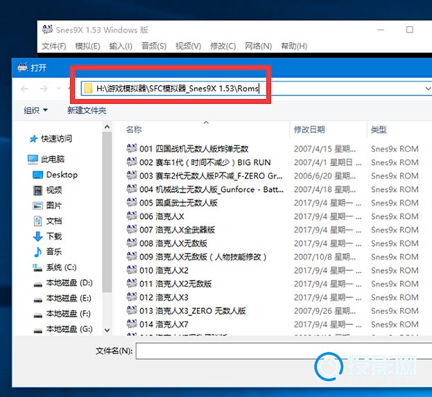Select file name 014 洛克人X7
The width and height of the screenshot is (432, 397).
tap(164, 324)
